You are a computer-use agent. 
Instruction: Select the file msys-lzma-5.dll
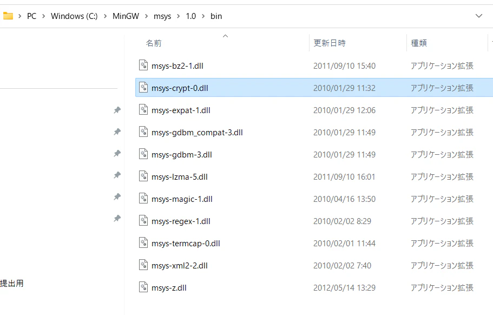[x=180, y=177]
